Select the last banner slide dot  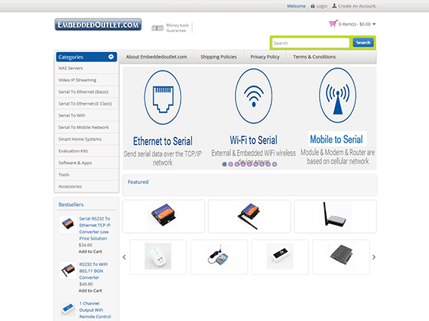coord(275,164)
